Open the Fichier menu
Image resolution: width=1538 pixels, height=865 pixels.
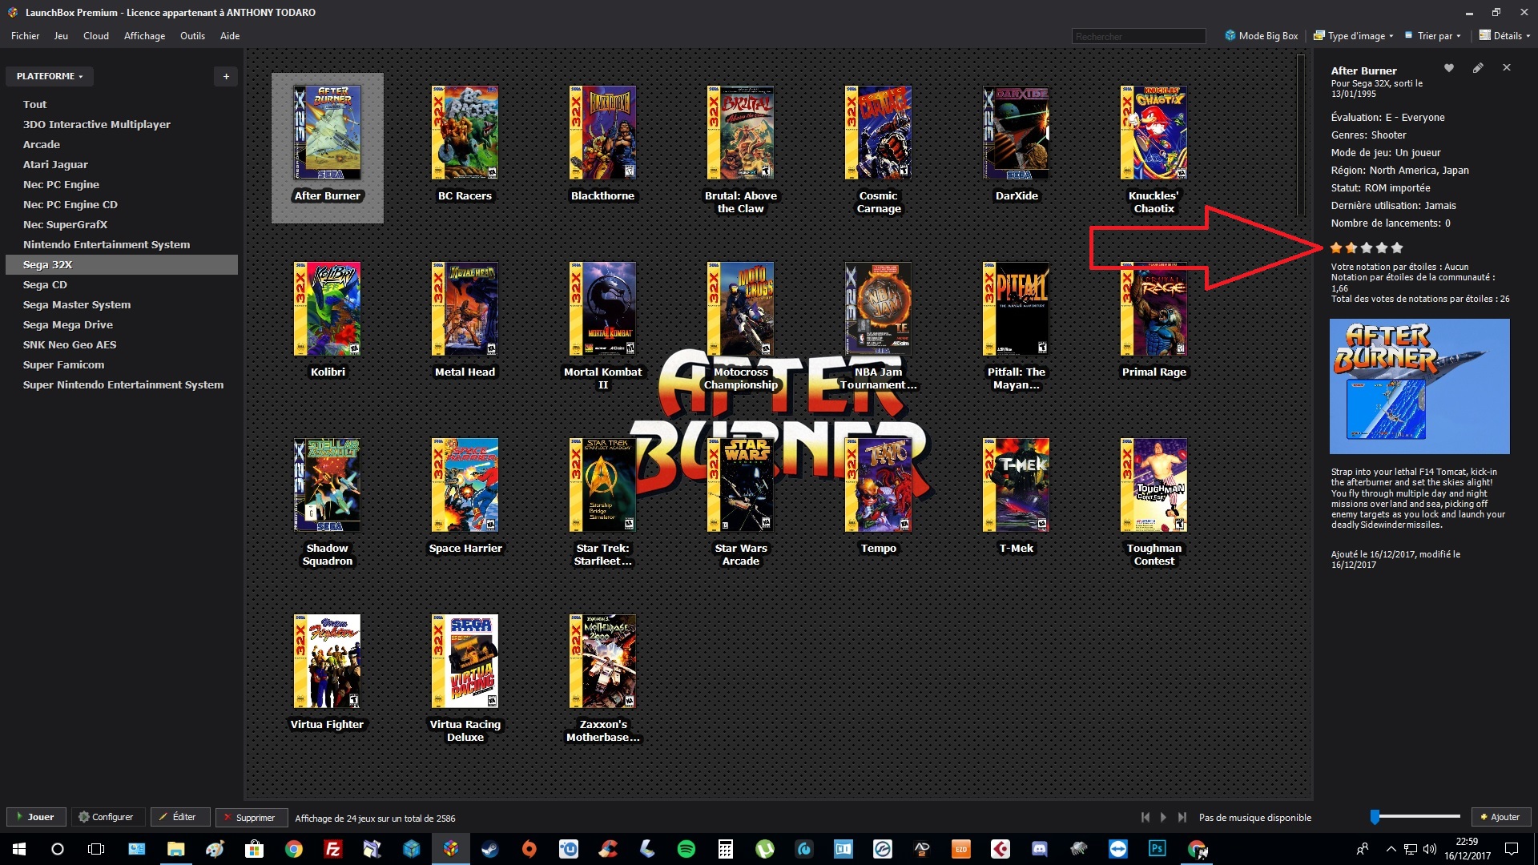coord(25,36)
